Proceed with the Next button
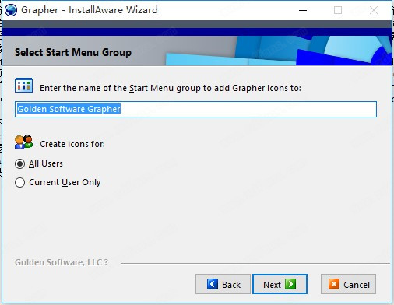The height and width of the screenshot is (305, 394). [x=280, y=284]
